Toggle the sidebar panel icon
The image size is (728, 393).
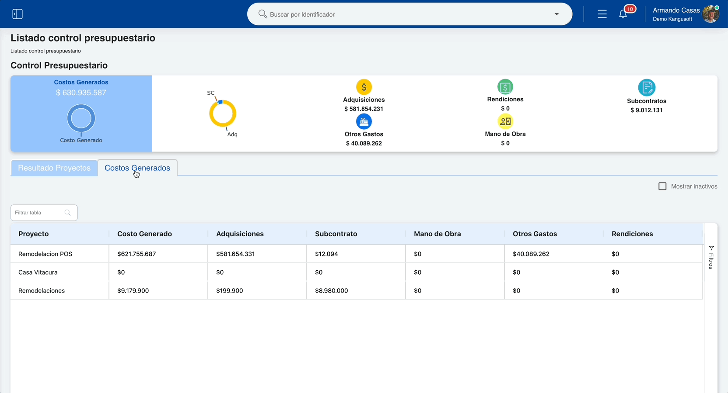coord(17,14)
